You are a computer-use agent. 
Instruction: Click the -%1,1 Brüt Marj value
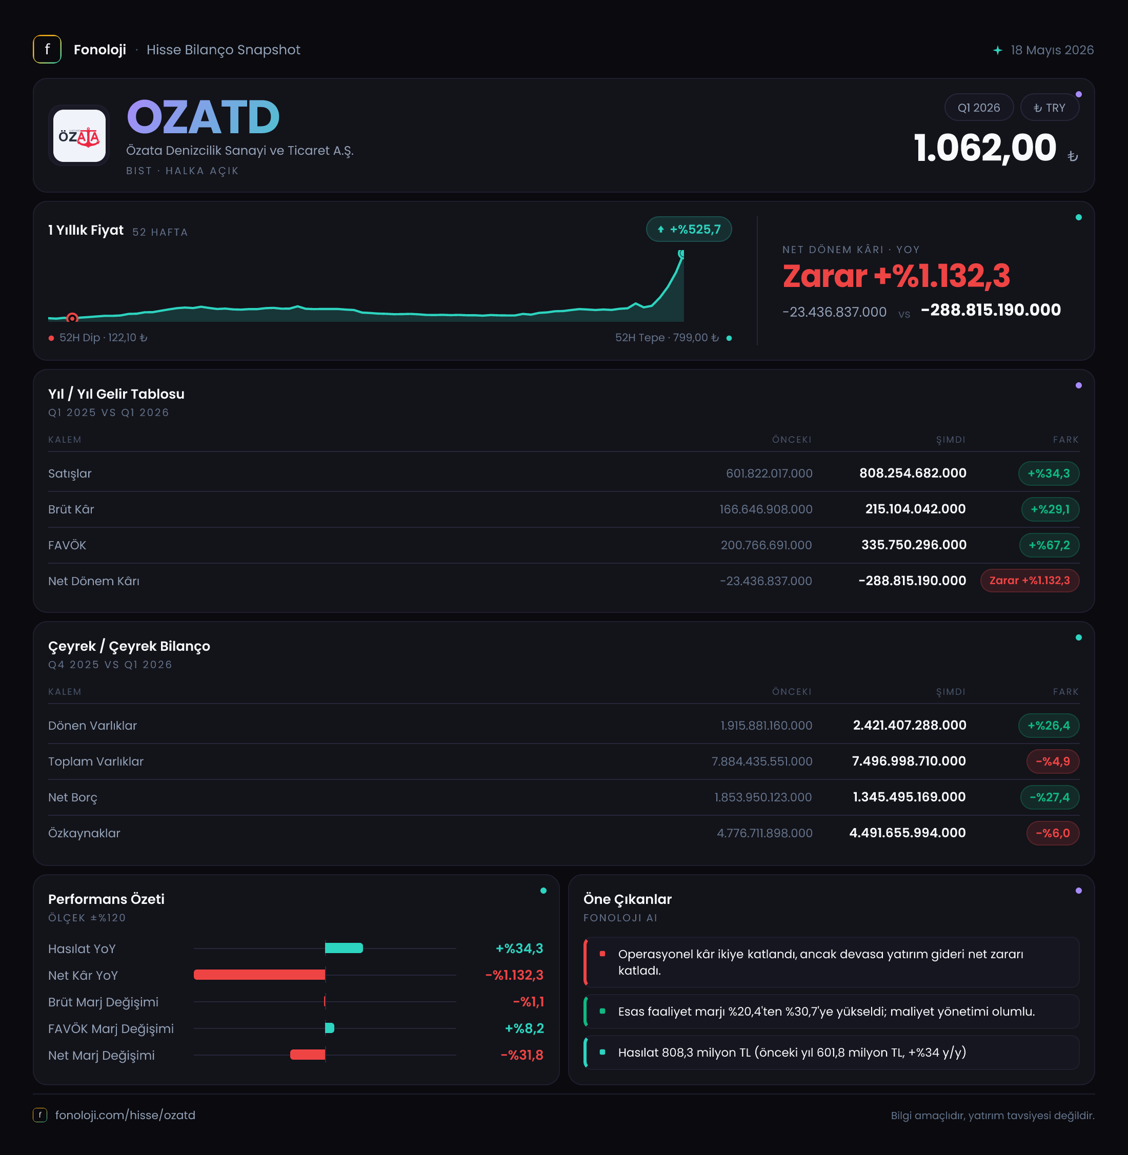tap(529, 1002)
